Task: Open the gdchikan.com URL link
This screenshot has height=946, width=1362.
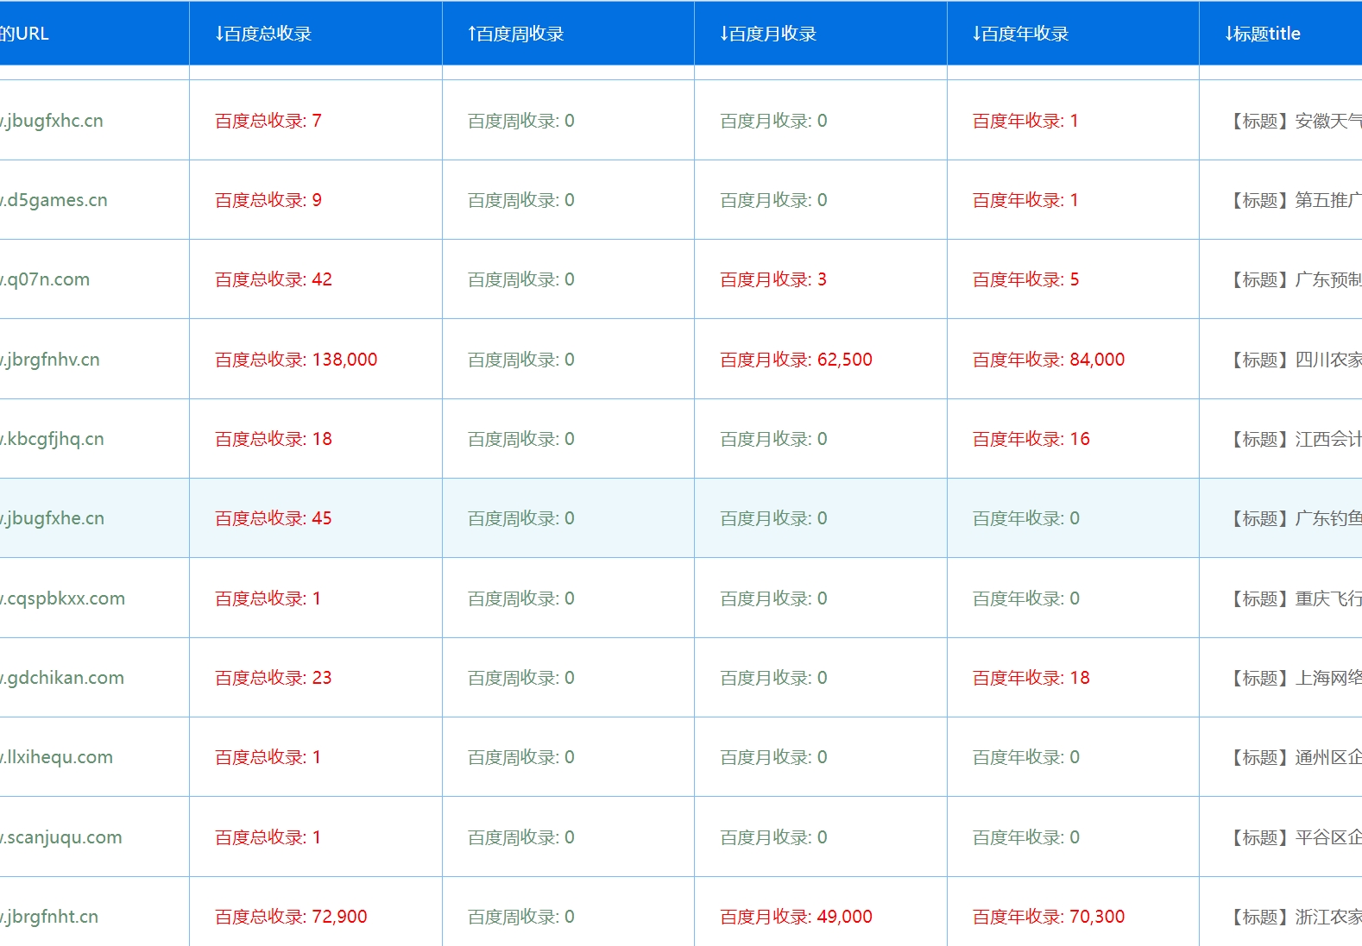Action: click(x=62, y=678)
